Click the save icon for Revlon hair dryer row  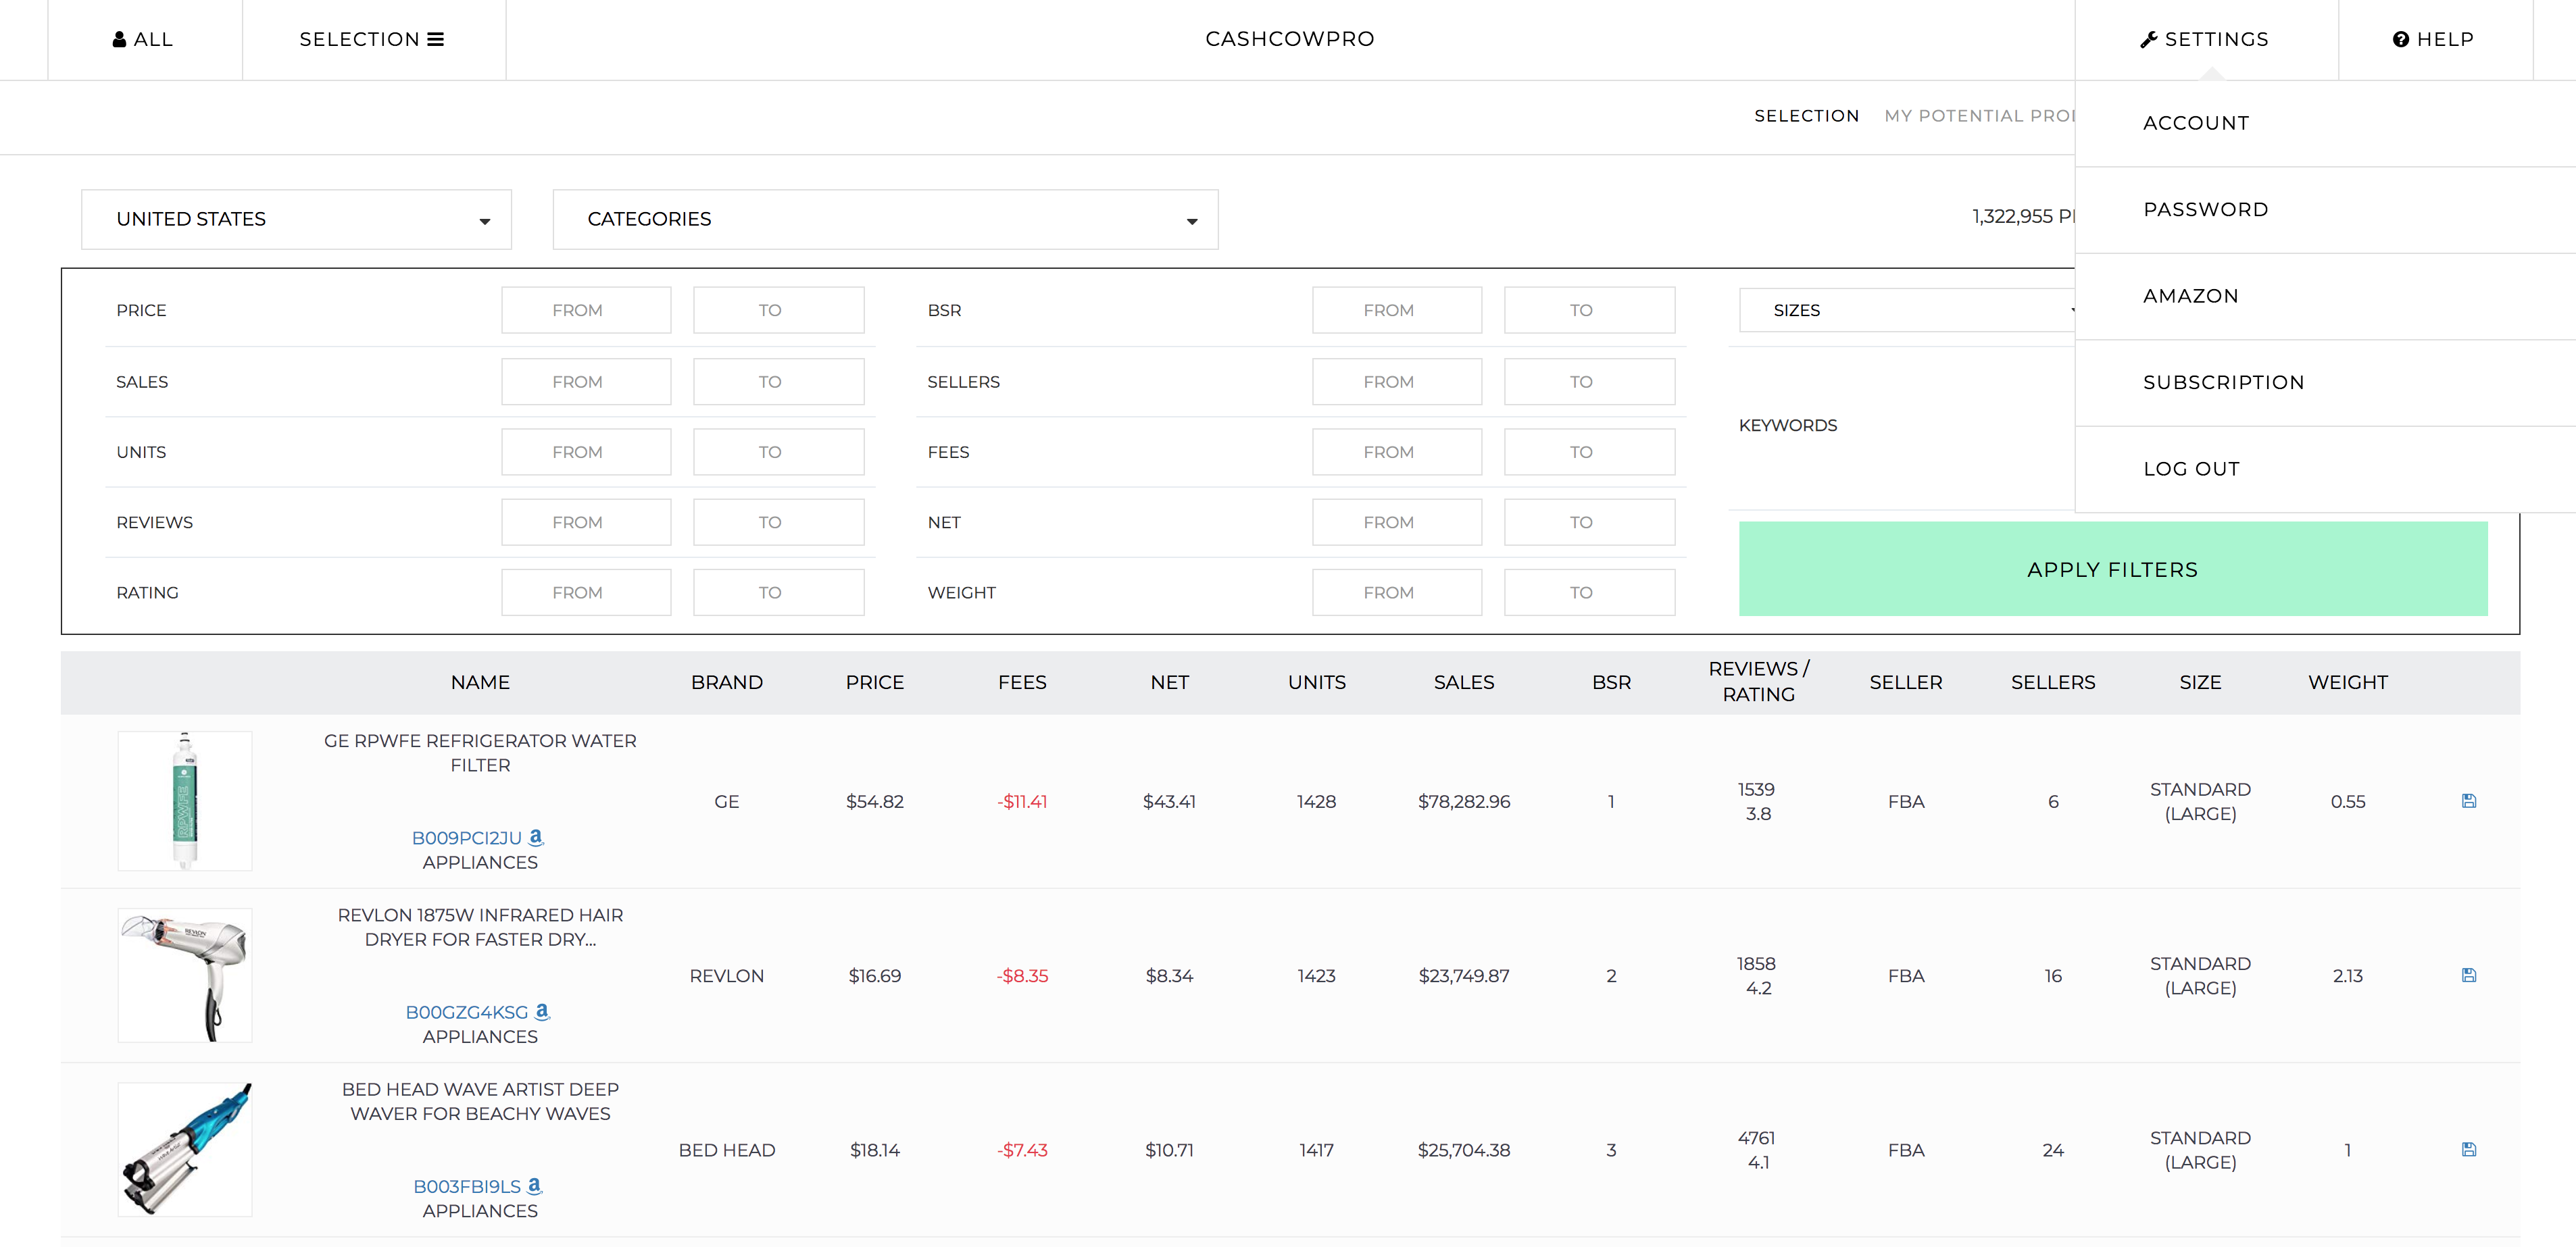pos(2468,975)
